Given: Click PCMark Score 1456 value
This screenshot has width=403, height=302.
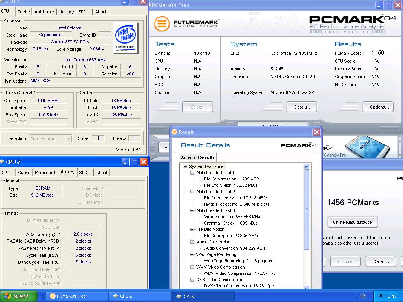Looking at the screenshot, I should (378, 53).
